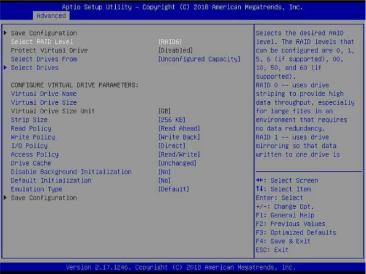
Task: Select the I/O Policy label
Action: tap(29, 146)
